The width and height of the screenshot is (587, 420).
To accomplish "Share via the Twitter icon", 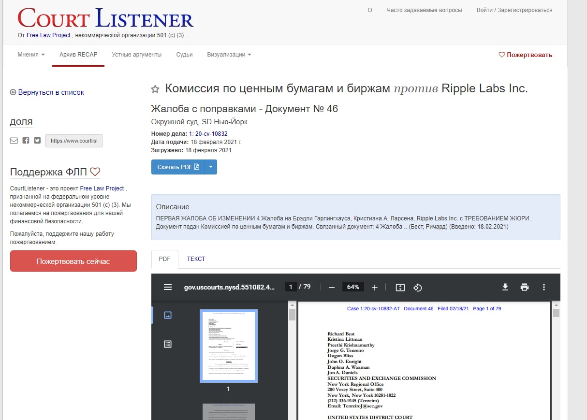I will click(x=37, y=141).
